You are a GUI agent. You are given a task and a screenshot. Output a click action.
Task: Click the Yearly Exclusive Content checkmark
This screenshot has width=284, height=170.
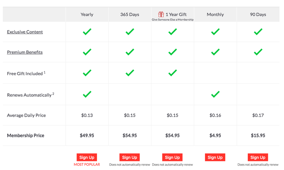pos(87,32)
